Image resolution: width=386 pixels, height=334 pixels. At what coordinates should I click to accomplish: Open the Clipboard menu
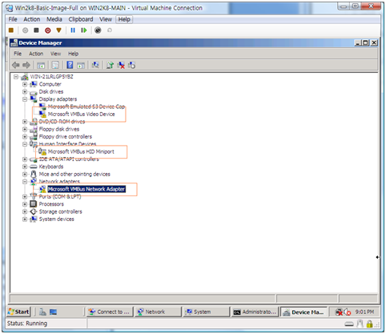pos(81,19)
